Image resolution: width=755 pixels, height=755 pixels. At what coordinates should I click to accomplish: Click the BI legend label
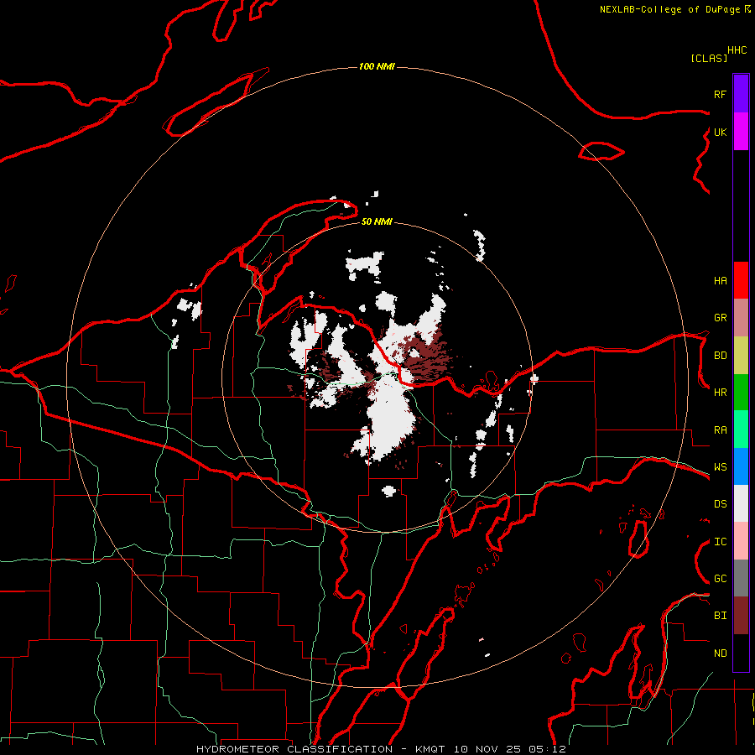[x=720, y=616]
